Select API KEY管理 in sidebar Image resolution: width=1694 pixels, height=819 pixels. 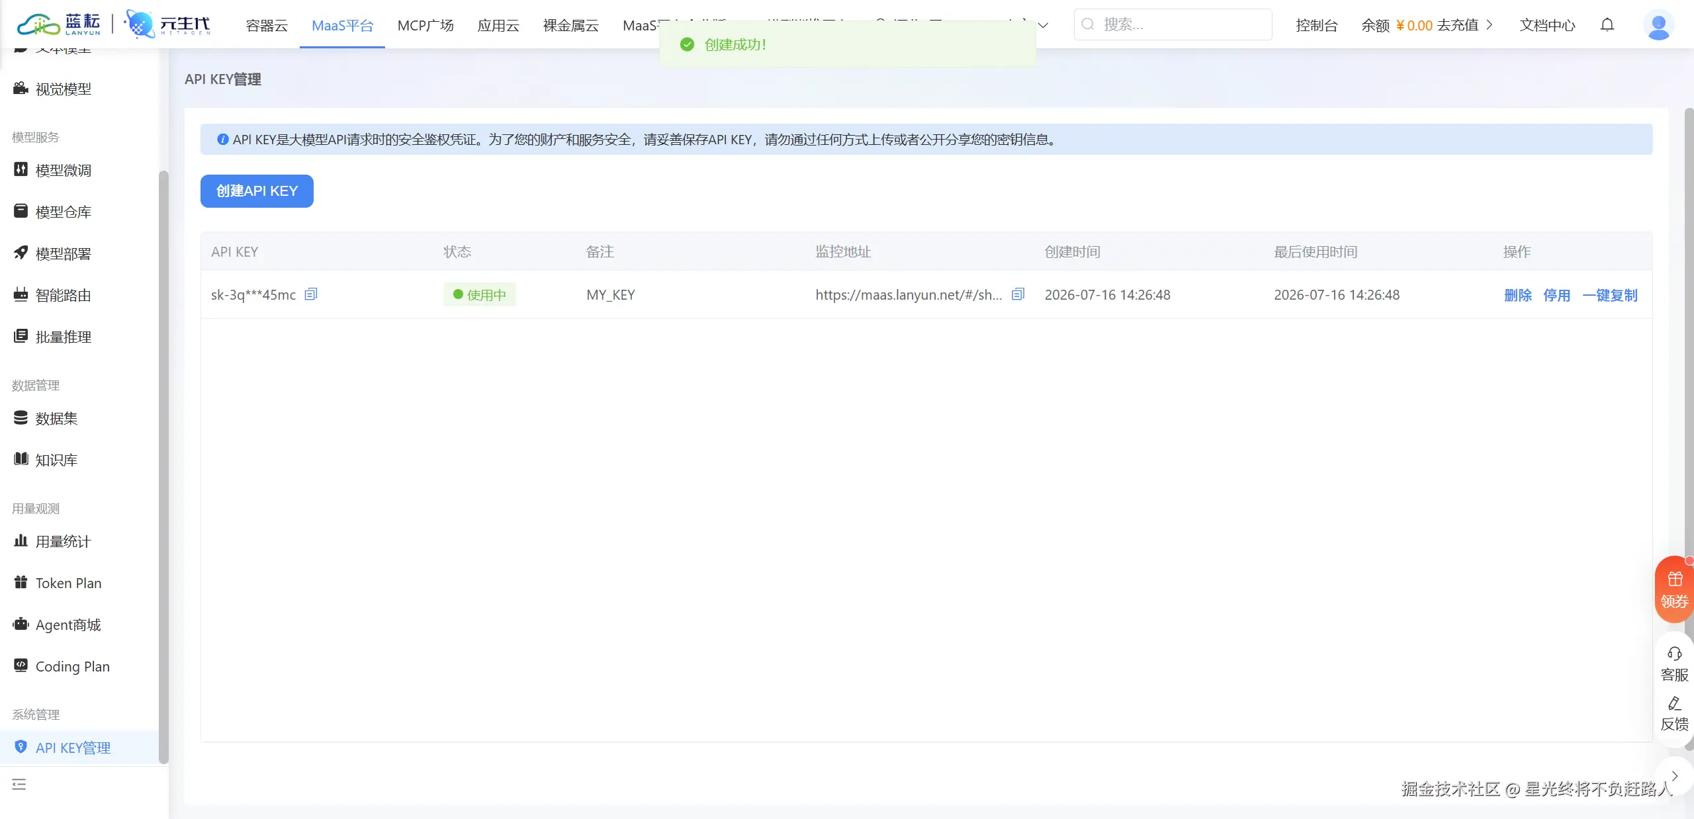point(79,748)
